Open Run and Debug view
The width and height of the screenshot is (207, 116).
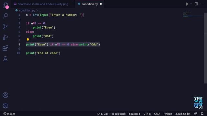coord(5,37)
